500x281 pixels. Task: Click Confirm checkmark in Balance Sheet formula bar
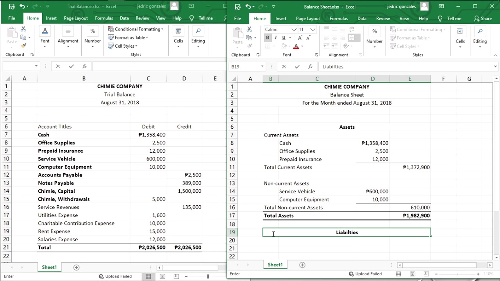297,67
